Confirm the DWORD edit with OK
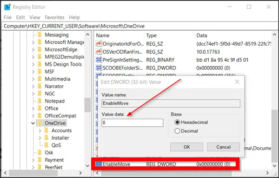279x178 pixels. tap(186, 147)
